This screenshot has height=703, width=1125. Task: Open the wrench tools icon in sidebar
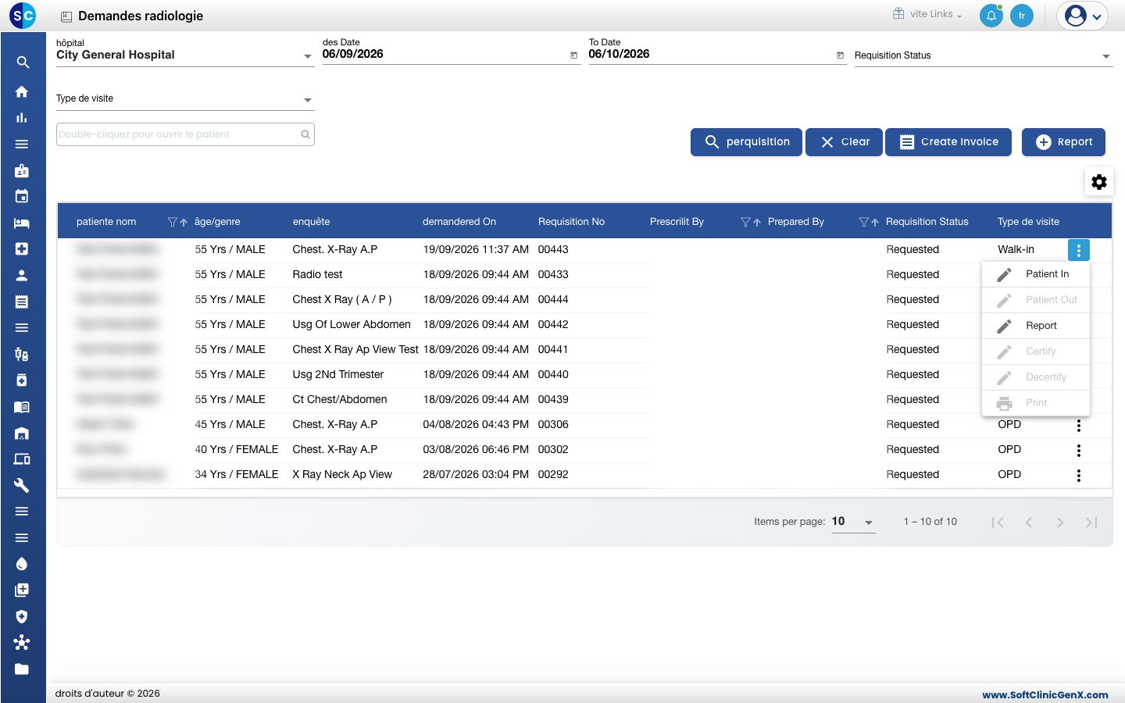click(22, 485)
